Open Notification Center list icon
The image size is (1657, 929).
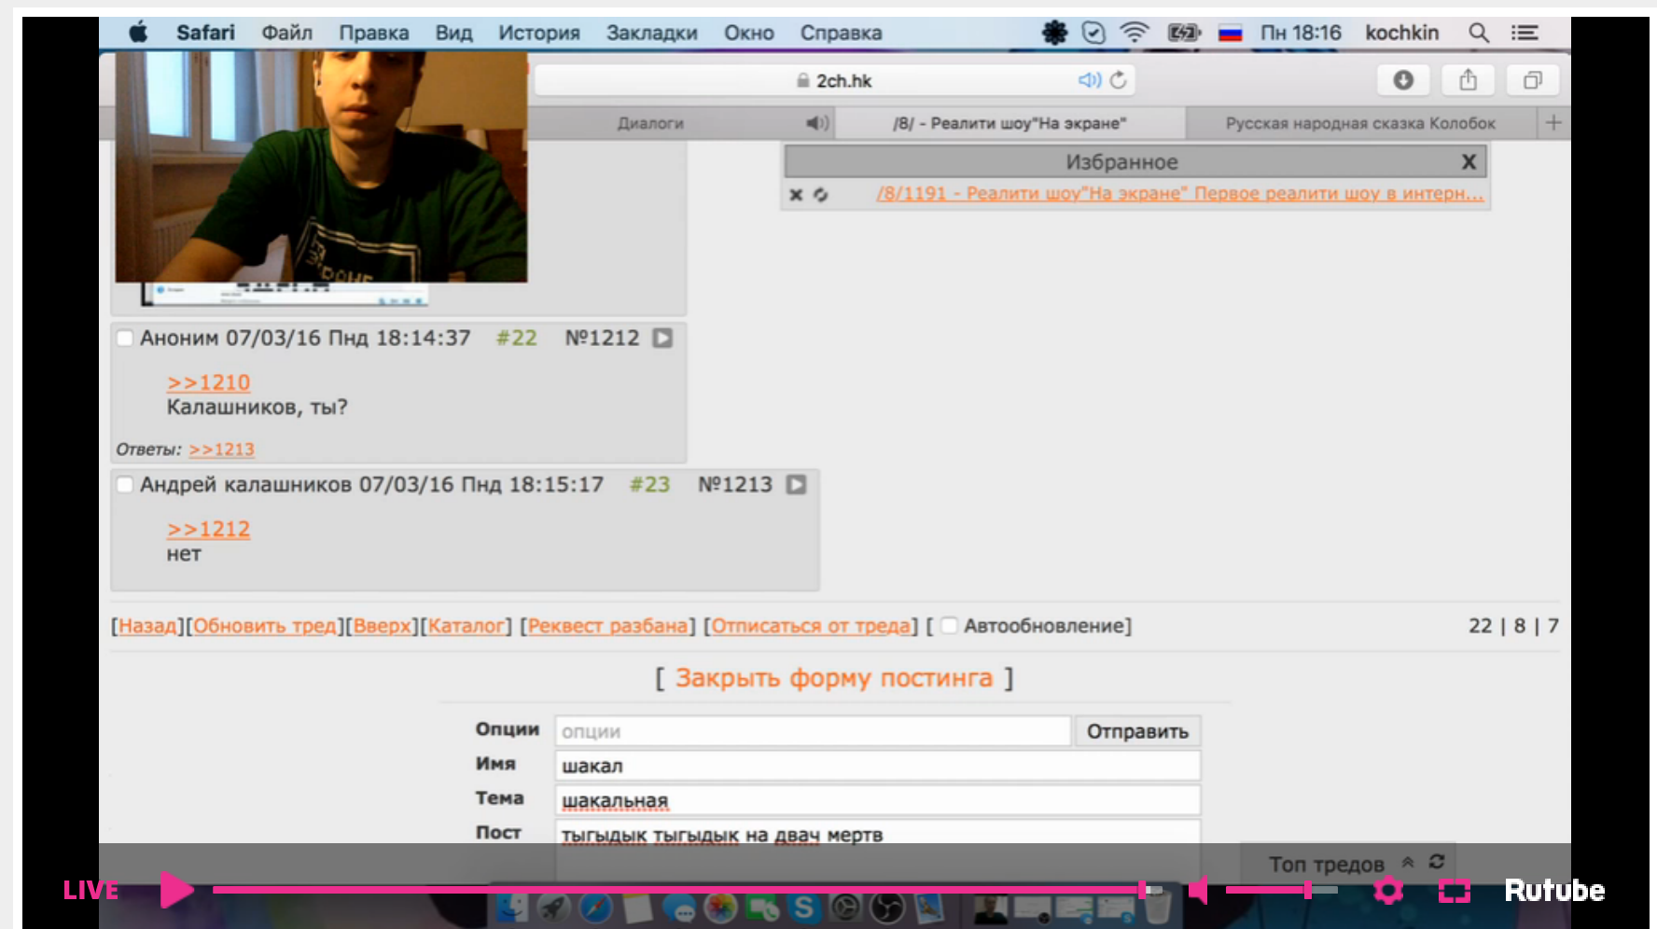[x=1525, y=33]
